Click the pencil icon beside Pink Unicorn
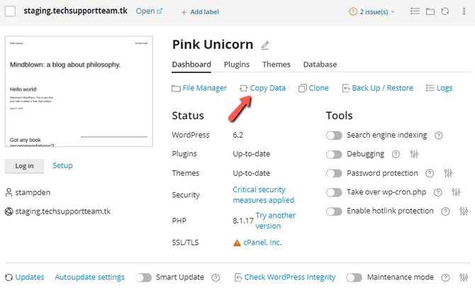The width and height of the screenshot is (475, 288). tap(265, 45)
